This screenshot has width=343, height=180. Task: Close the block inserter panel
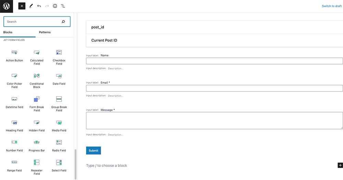coord(22,6)
